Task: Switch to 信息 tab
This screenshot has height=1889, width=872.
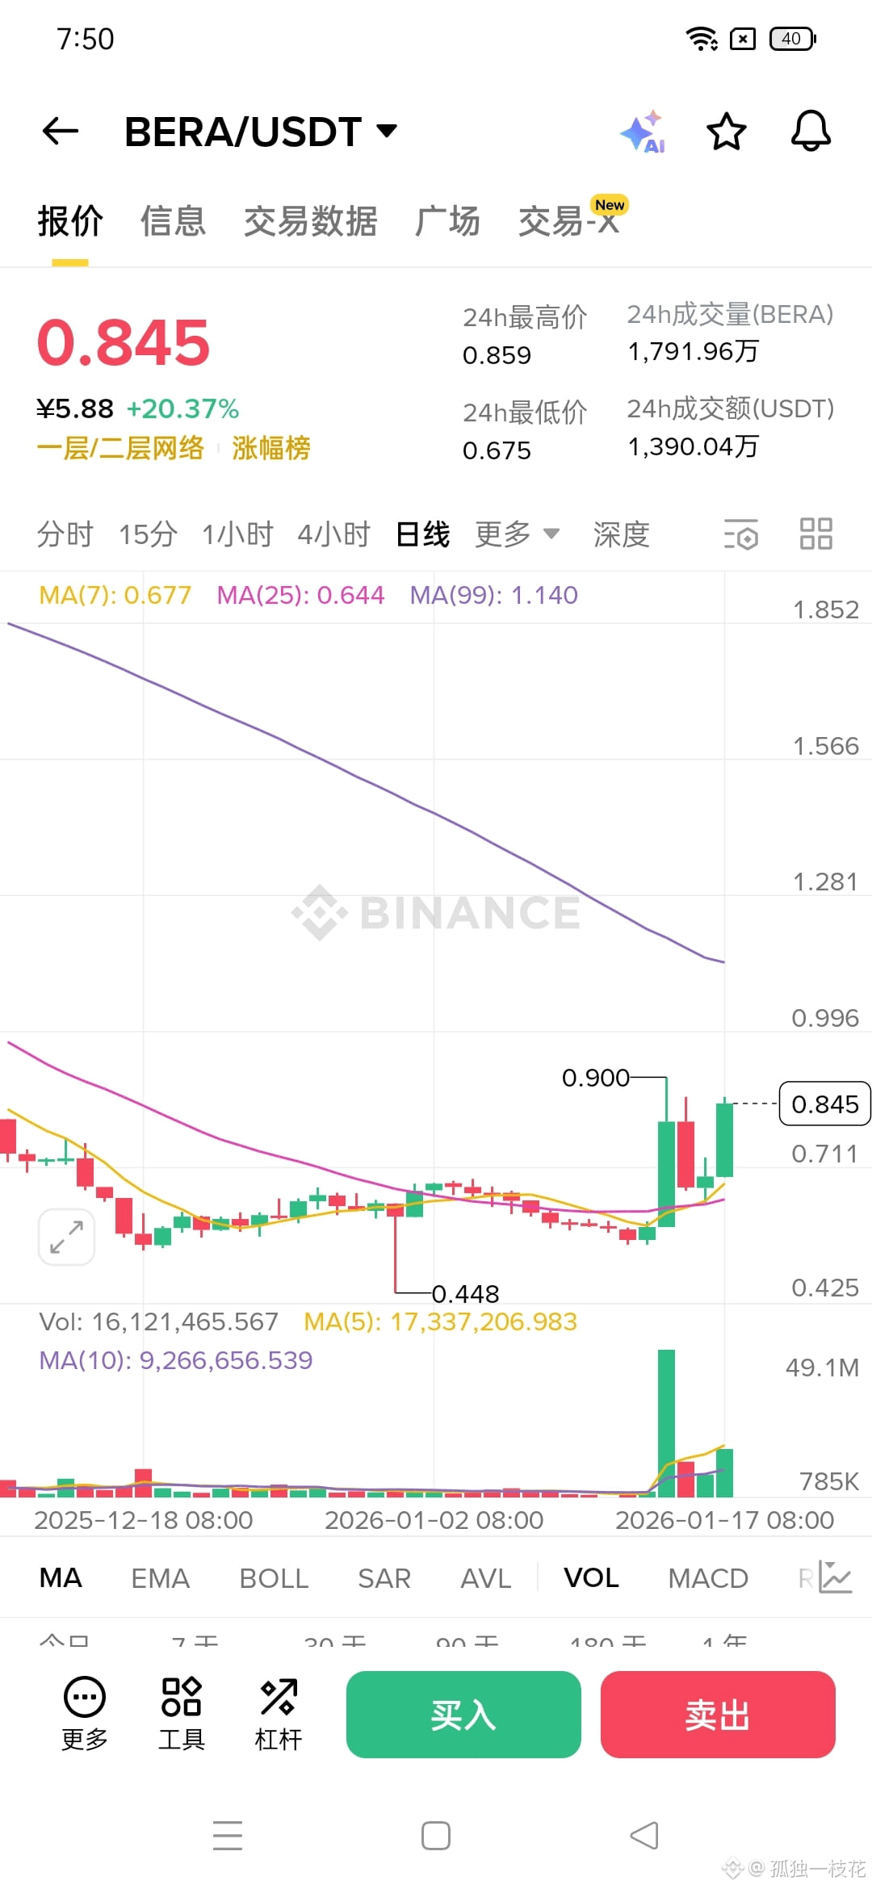Action: click(174, 220)
